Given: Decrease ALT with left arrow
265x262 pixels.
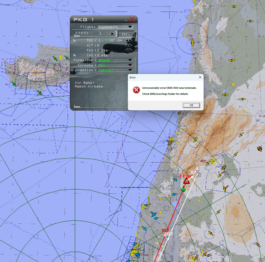Looking at the screenshot, I should [127, 45].
